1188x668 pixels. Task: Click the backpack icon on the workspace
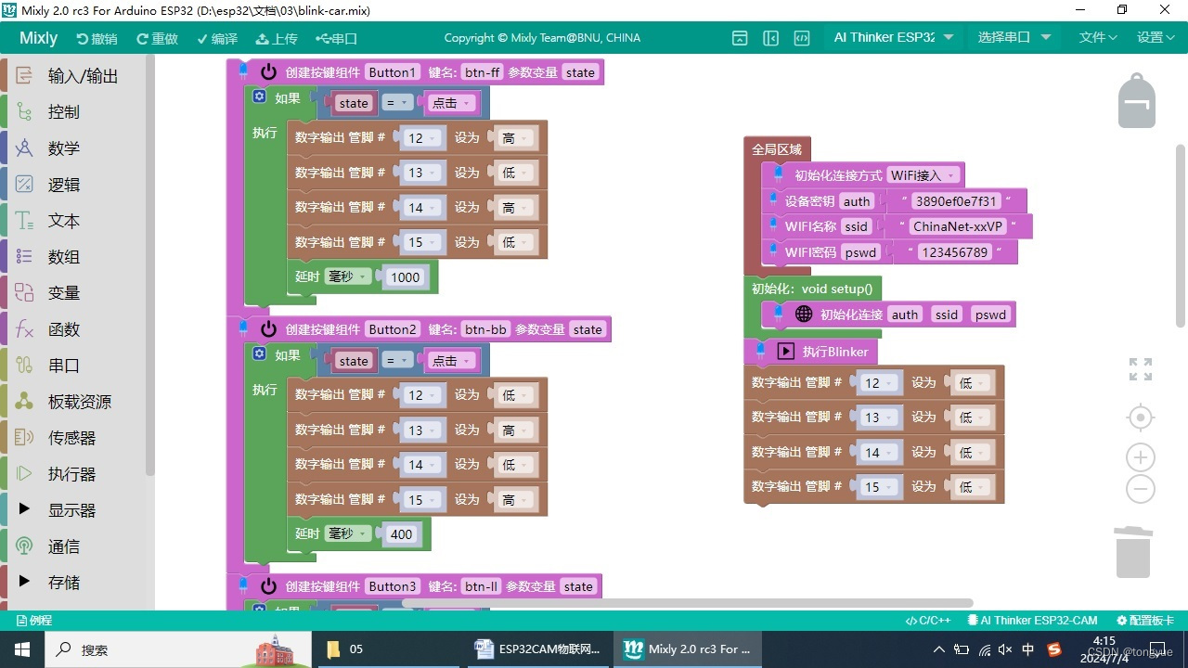tap(1136, 100)
